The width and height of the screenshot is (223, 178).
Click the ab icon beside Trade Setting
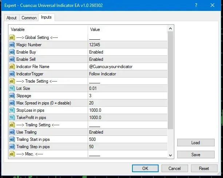pyautogui.click(x=12, y=81)
